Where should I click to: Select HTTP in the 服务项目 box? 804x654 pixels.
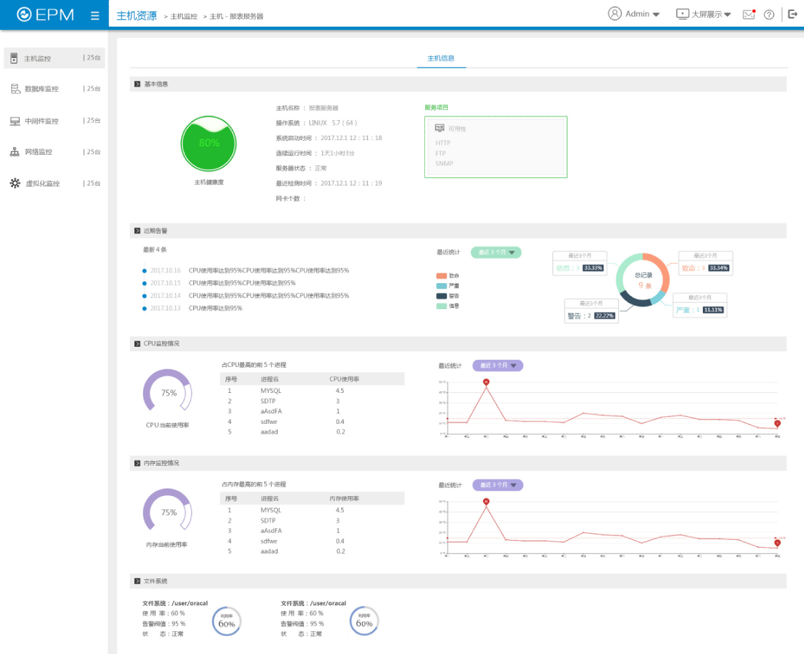coord(443,143)
